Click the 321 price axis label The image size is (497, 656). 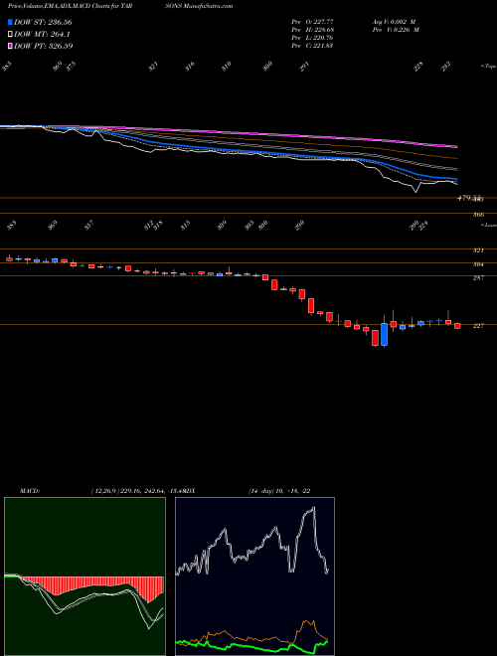(478, 250)
